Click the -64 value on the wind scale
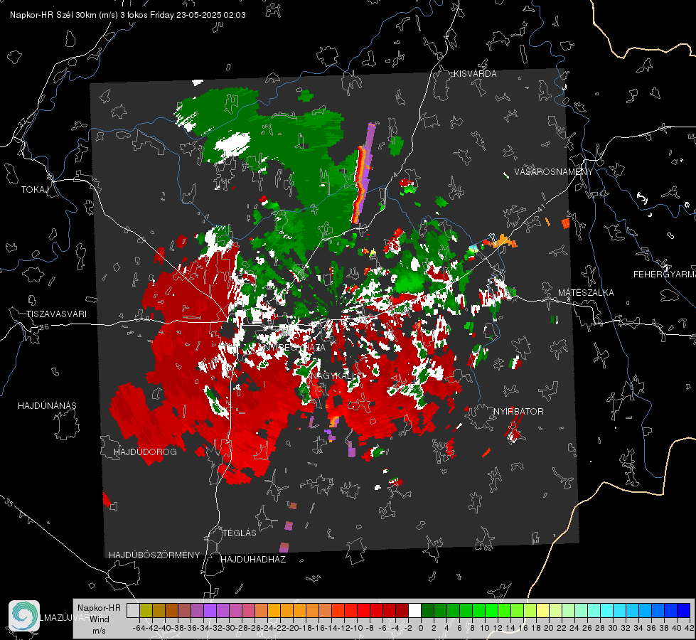 pyautogui.click(x=139, y=628)
